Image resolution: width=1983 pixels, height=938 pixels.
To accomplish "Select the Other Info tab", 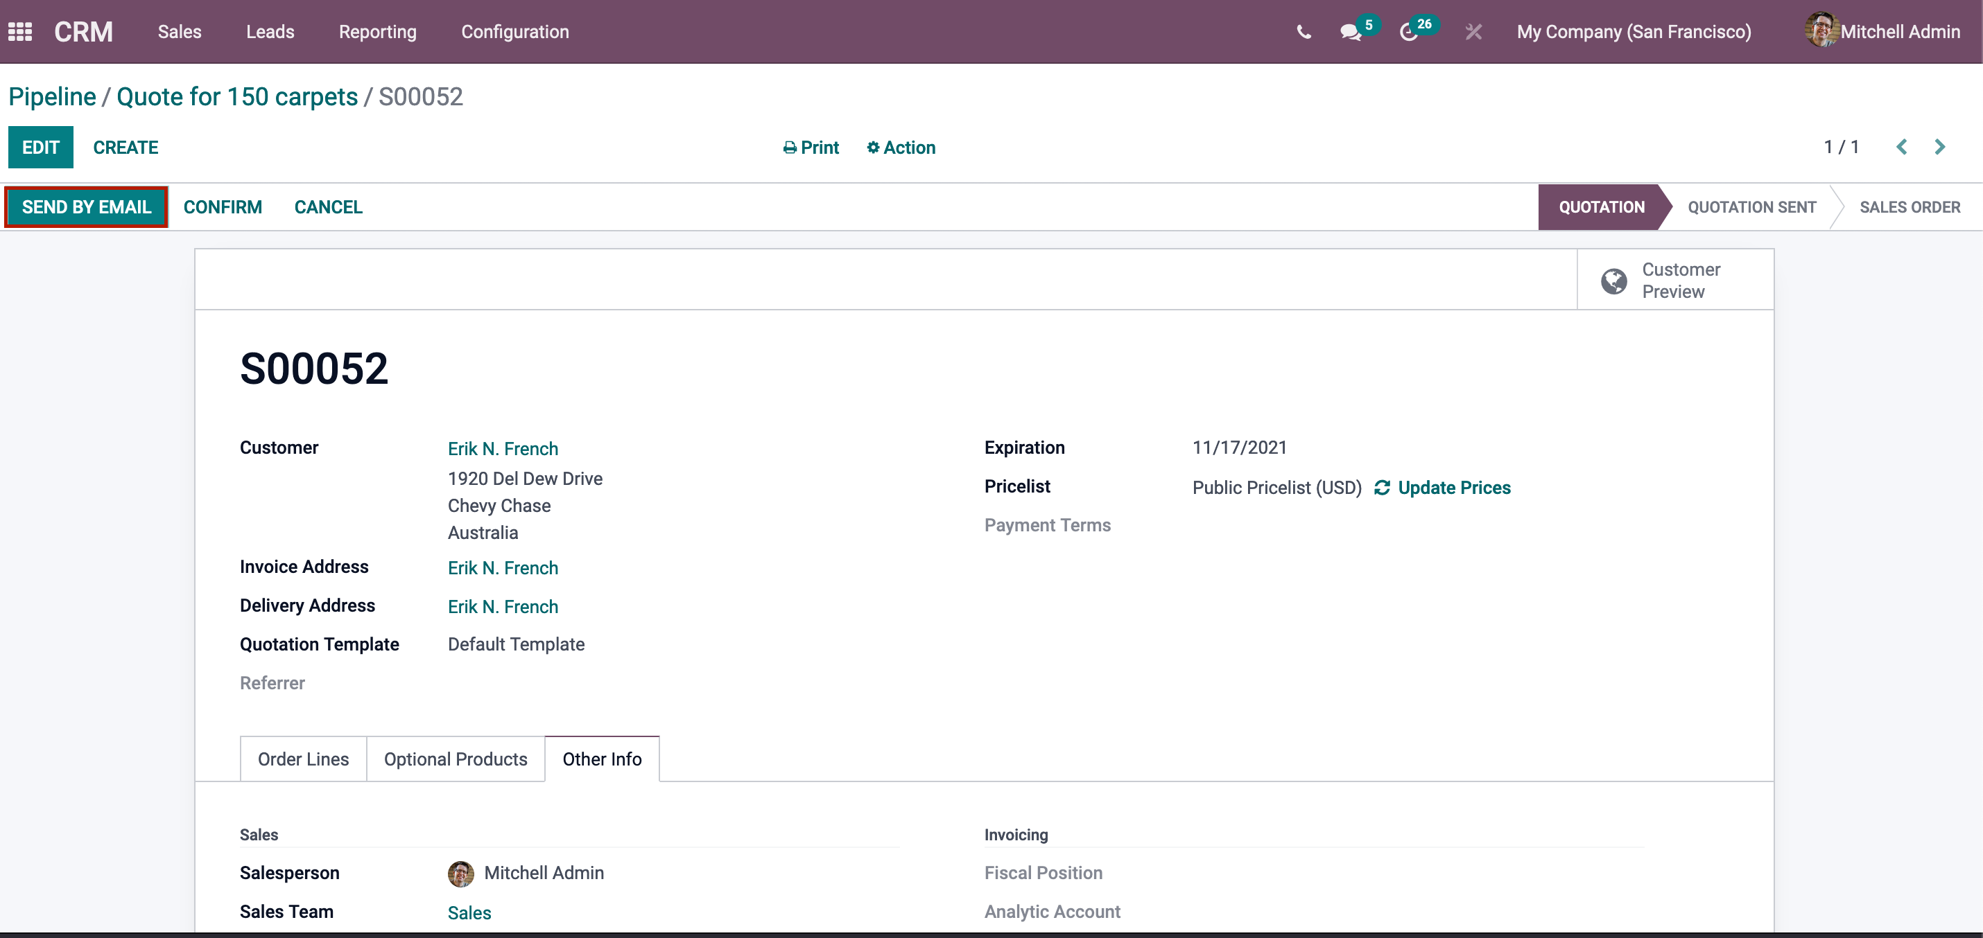I will point(602,759).
